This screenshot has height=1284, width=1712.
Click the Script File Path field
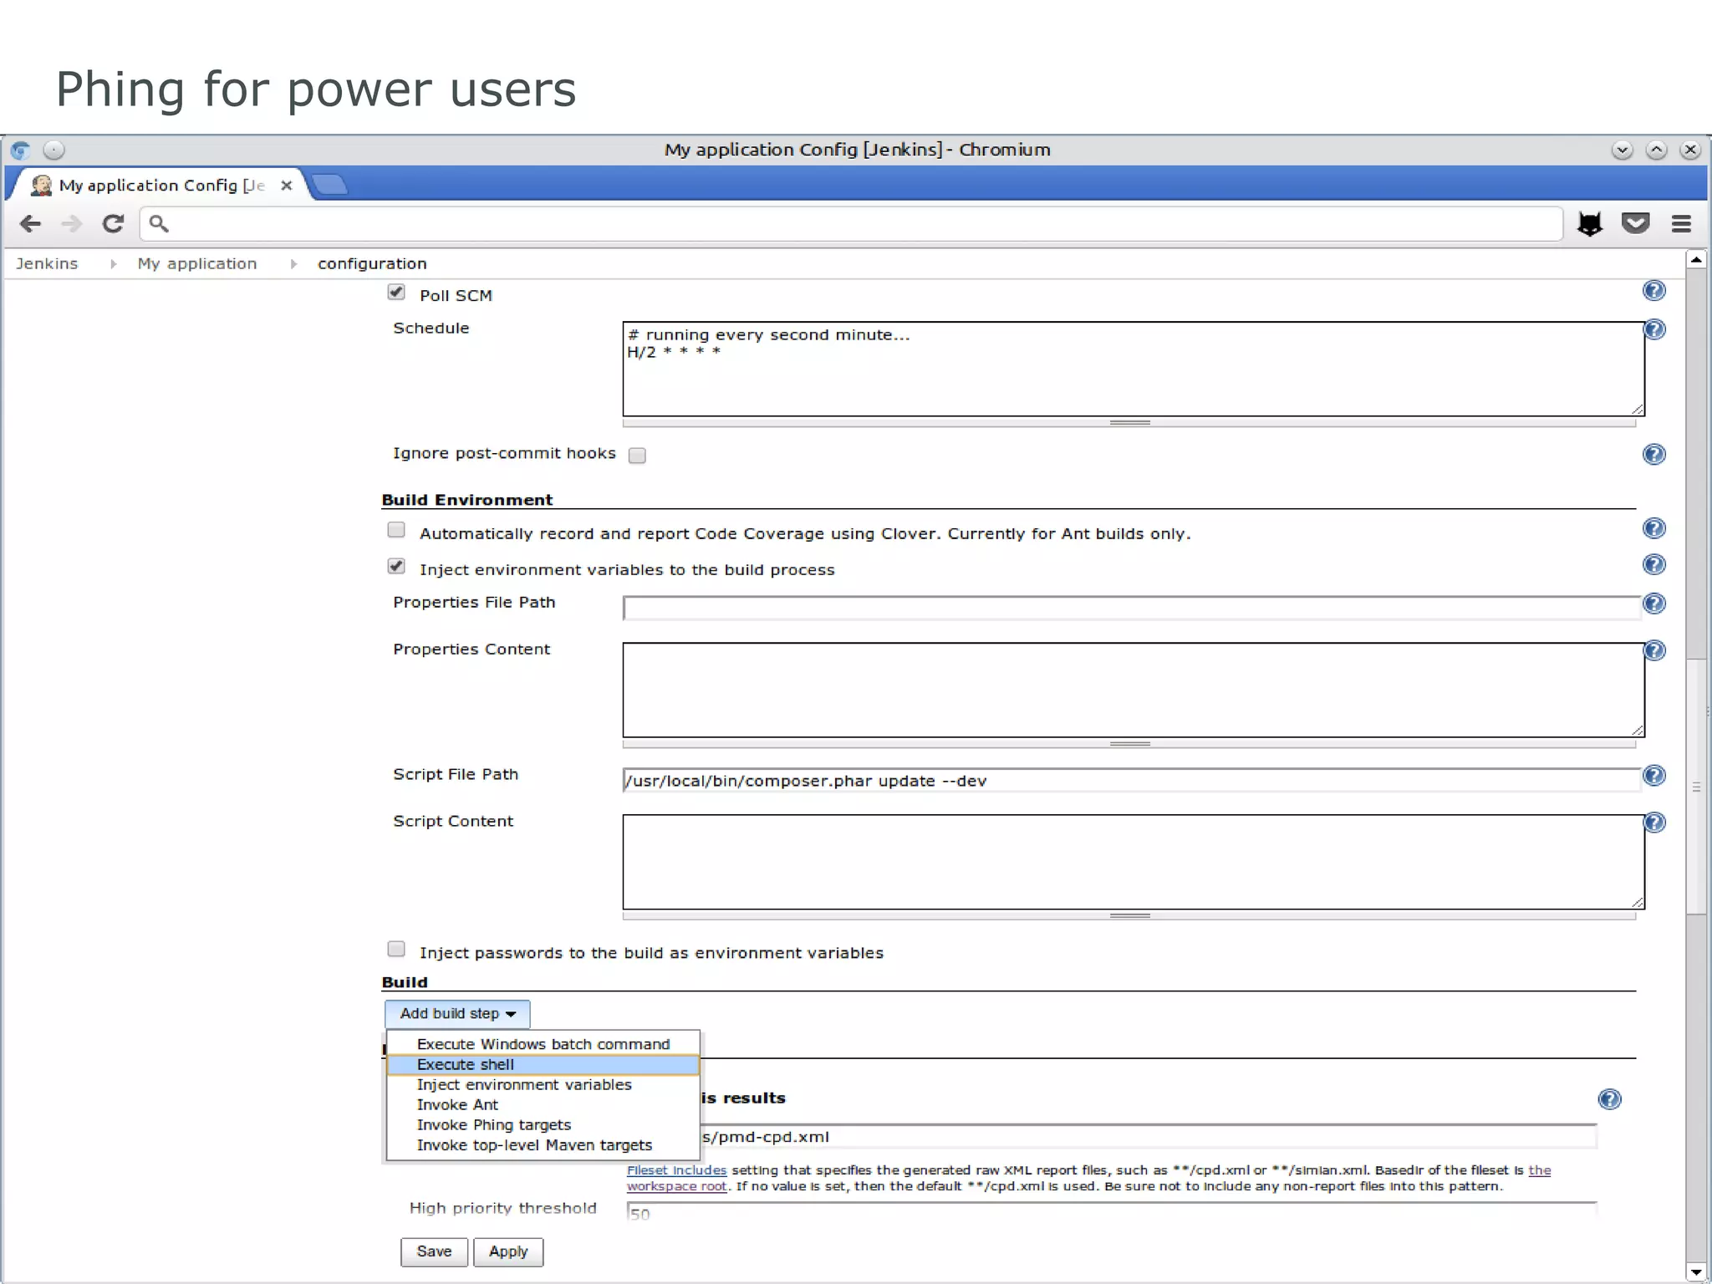click(1132, 780)
